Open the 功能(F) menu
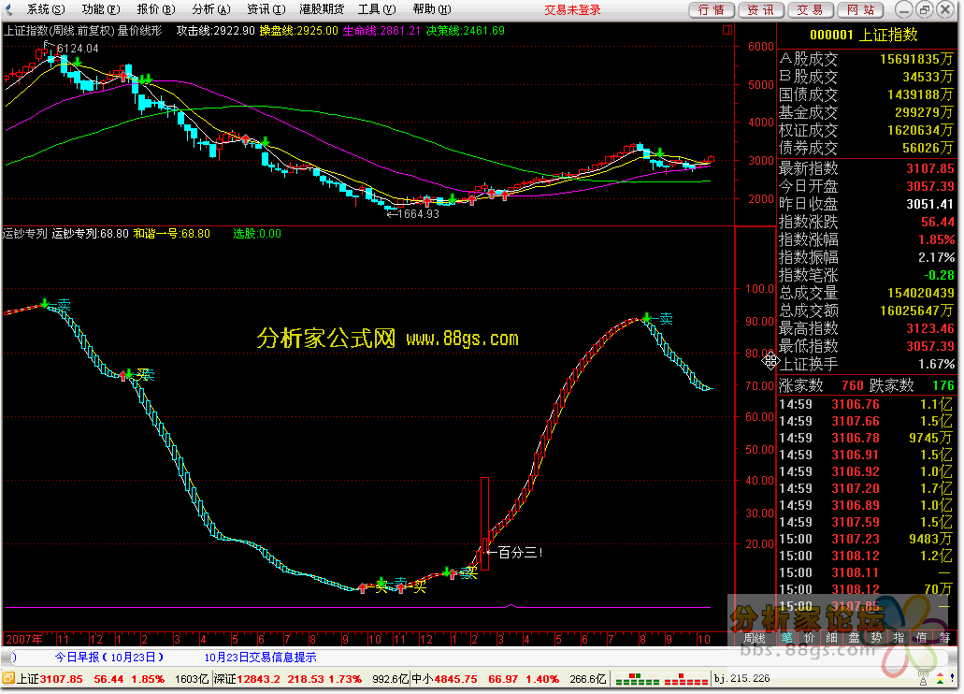The image size is (964, 694). 101,9
